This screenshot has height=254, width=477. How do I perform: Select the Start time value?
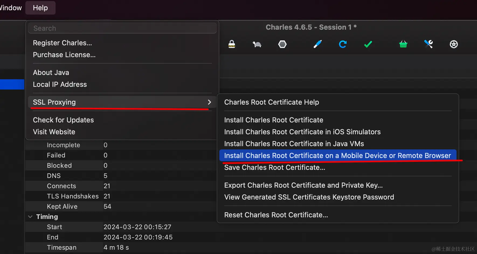pyautogui.click(x=137, y=227)
